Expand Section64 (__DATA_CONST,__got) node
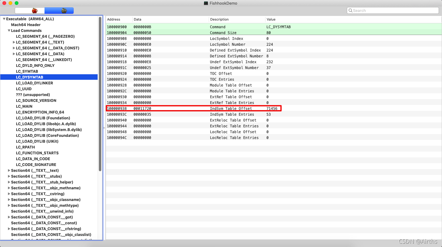 pyautogui.click(x=9, y=217)
